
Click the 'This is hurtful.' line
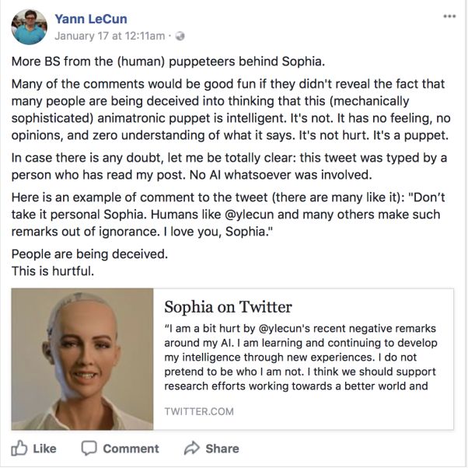53,271
